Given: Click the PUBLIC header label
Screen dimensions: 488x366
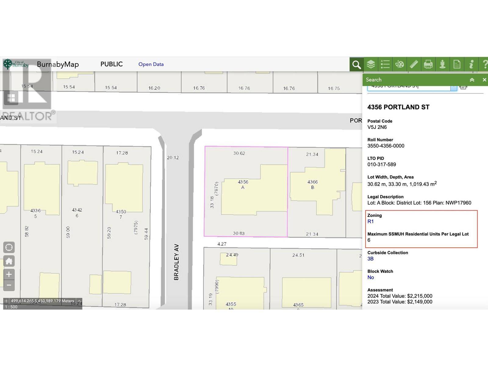Looking at the screenshot, I should pyautogui.click(x=112, y=64).
